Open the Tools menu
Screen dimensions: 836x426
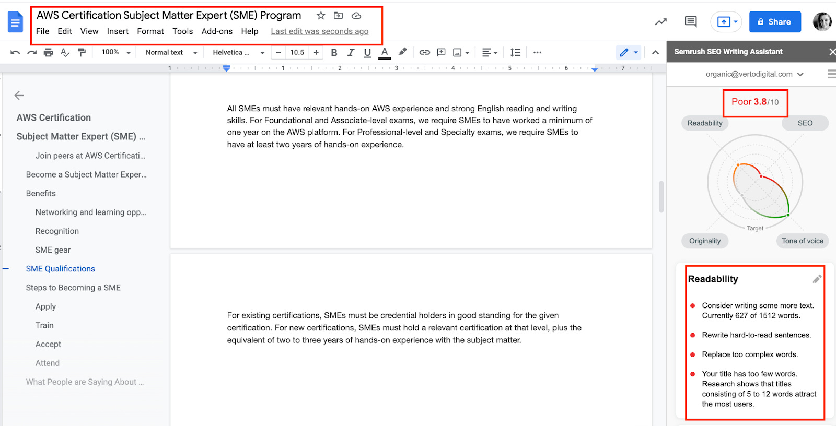pos(183,31)
